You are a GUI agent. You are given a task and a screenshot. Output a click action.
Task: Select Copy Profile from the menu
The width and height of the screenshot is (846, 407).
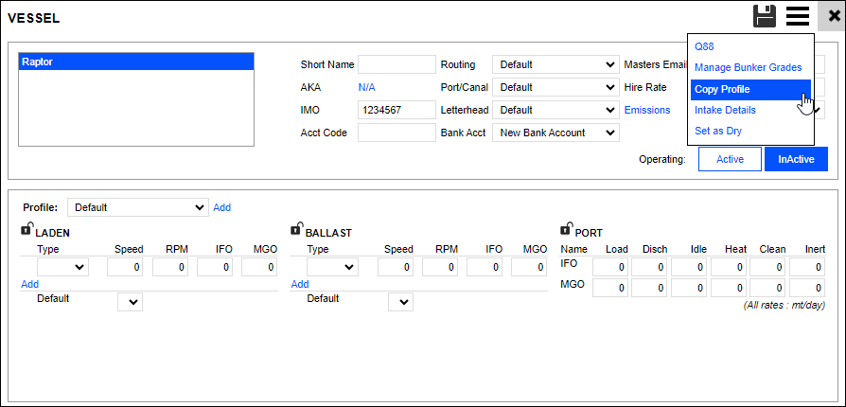point(722,89)
